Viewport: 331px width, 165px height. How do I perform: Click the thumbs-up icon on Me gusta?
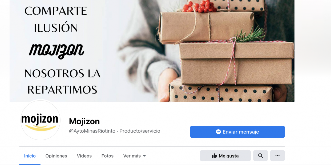(214, 156)
